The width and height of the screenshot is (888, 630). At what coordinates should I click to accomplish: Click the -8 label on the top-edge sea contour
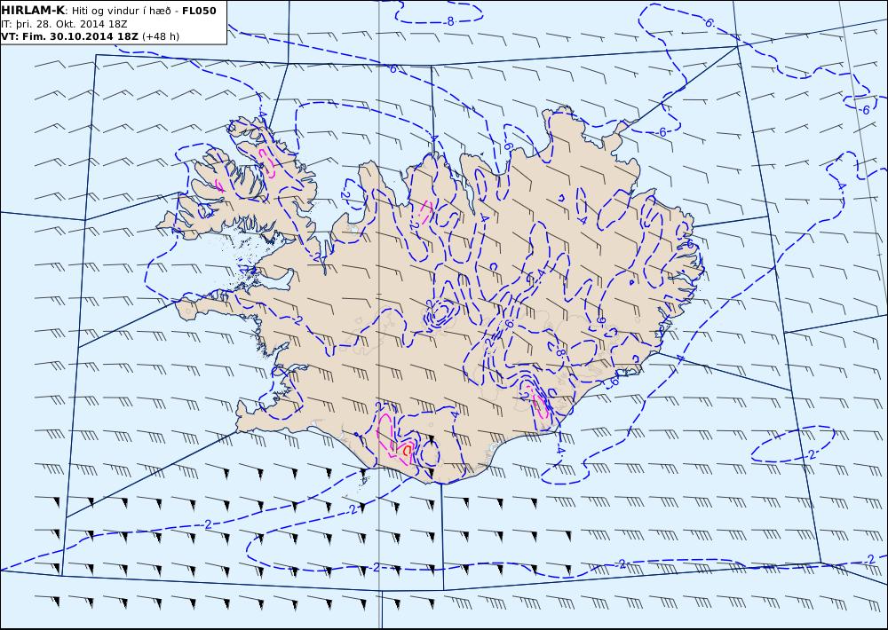[449, 22]
